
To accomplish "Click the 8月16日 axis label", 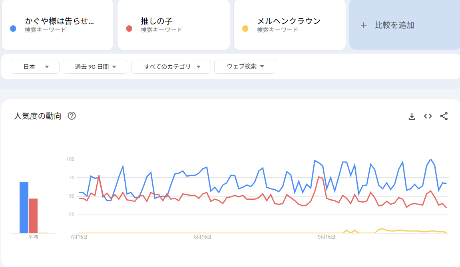I will (x=203, y=237).
